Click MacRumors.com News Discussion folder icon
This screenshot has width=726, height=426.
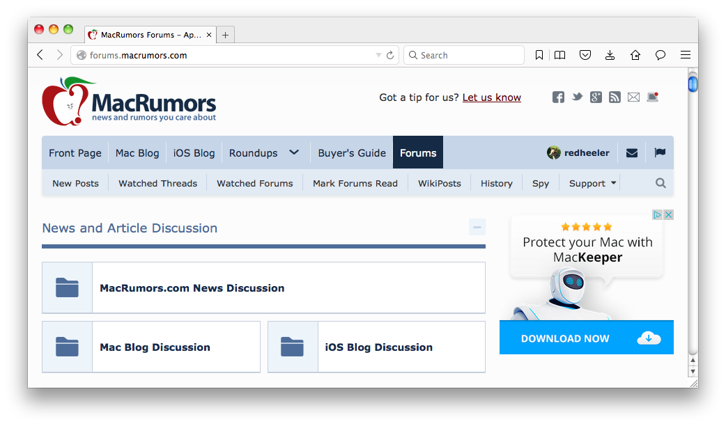[67, 287]
